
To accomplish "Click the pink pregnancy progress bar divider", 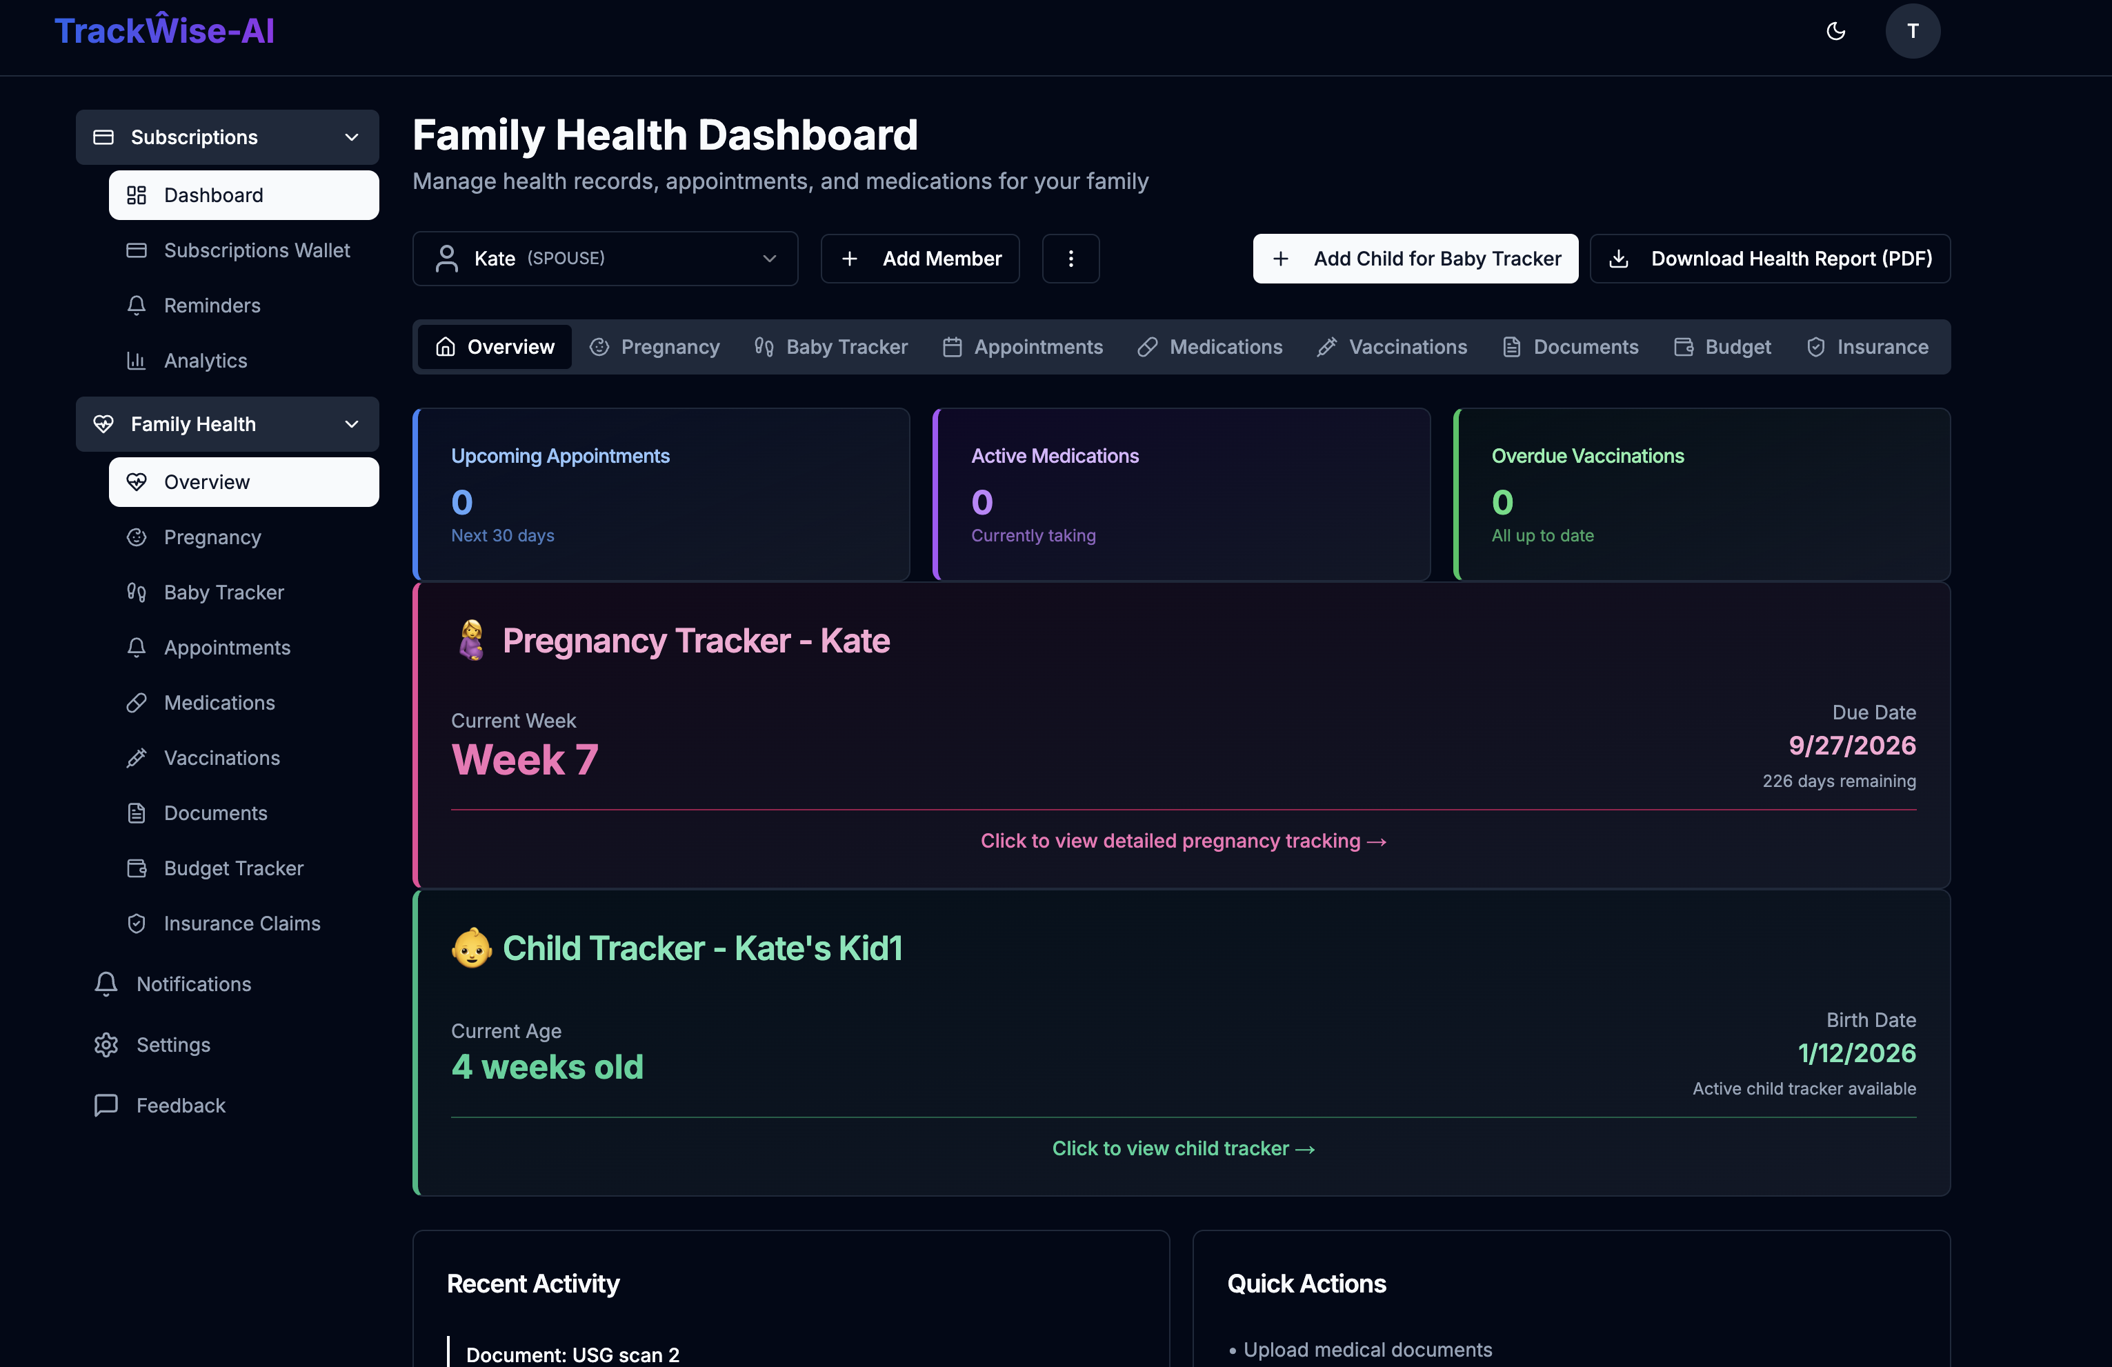I will pyautogui.click(x=1182, y=809).
